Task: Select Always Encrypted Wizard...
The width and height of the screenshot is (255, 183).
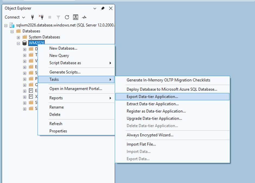Action: pos(172,135)
